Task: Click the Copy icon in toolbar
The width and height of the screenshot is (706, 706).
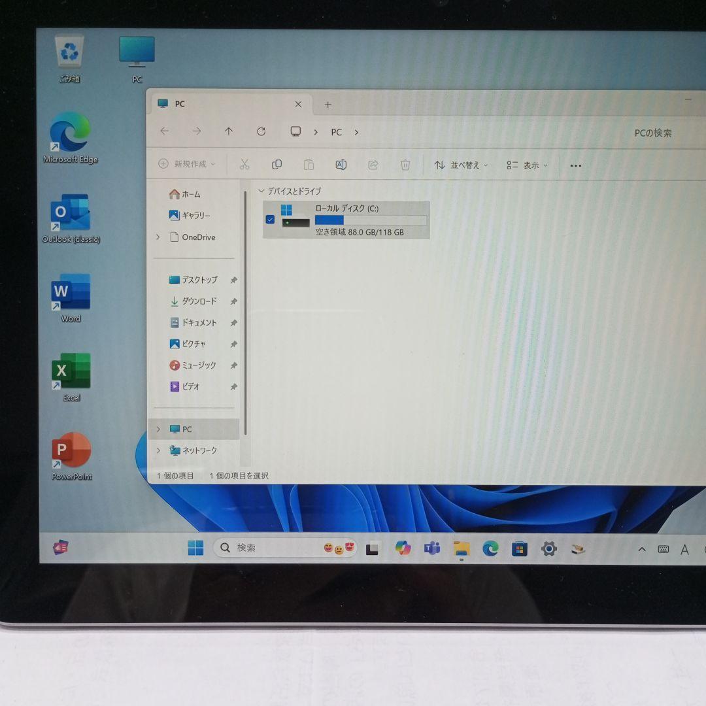Action: click(x=277, y=165)
